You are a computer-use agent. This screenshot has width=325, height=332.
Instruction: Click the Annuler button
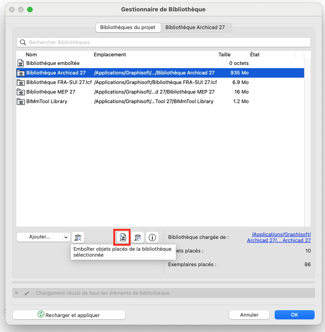pyautogui.click(x=249, y=315)
